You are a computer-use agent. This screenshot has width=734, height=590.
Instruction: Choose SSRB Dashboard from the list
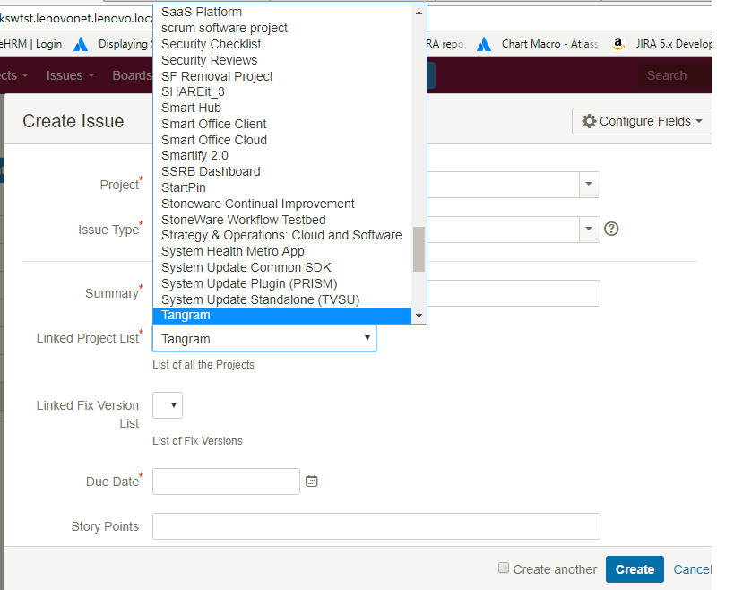pos(282,171)
